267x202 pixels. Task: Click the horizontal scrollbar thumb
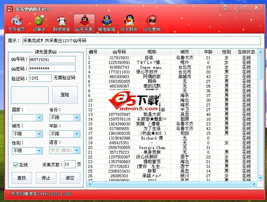coord(171,184)
